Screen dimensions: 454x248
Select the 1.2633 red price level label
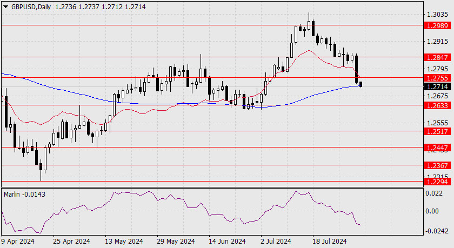(437, 105)
